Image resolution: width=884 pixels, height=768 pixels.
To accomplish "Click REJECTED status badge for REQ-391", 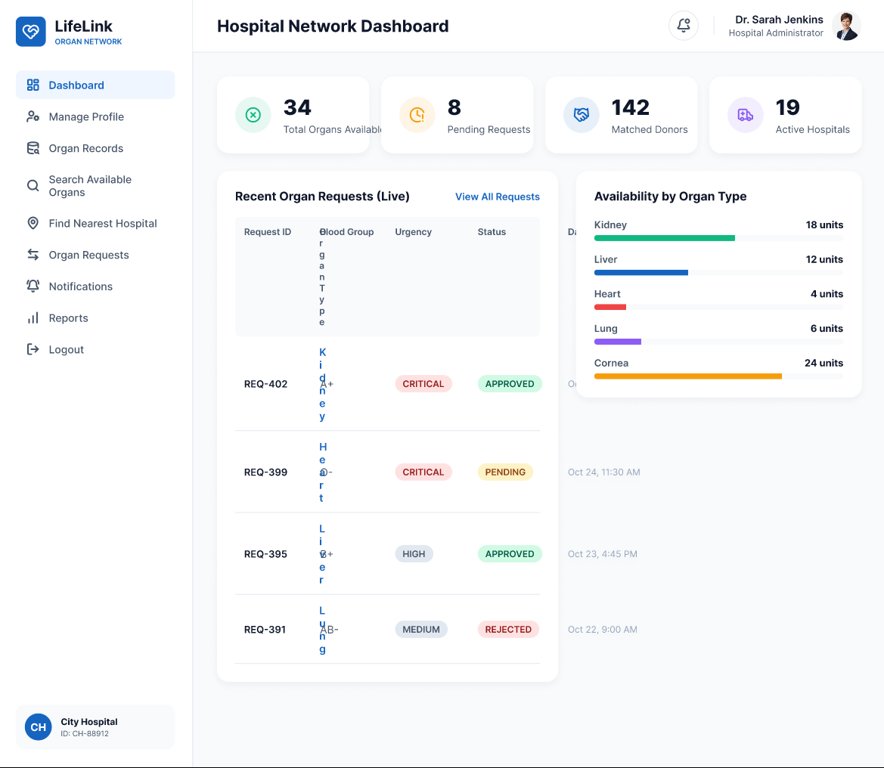I will point(508,630).
